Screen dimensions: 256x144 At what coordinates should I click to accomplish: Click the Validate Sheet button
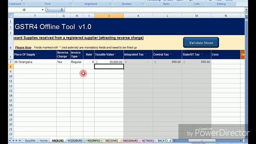[x=201, y=43]
